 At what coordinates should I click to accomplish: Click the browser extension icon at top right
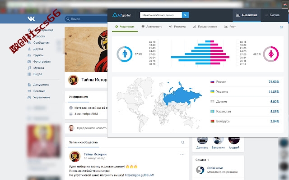285,4
